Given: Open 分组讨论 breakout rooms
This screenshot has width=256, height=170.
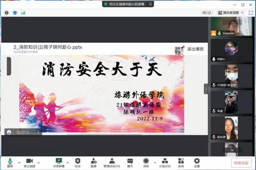Looking at the screenshot, I should [x=165, y=162].
